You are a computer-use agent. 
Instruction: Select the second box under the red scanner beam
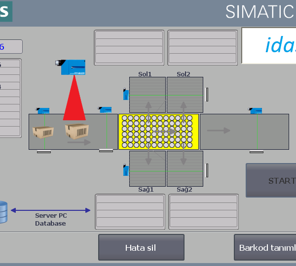pyautogui.click(x=76, y=132)
